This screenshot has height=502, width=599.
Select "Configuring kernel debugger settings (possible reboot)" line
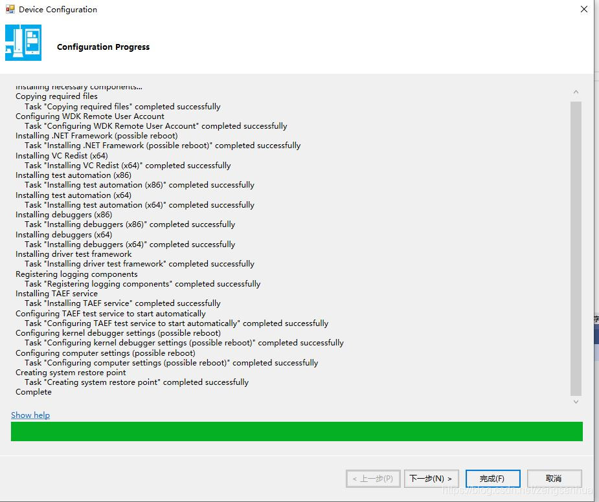[x=118, y=333]
